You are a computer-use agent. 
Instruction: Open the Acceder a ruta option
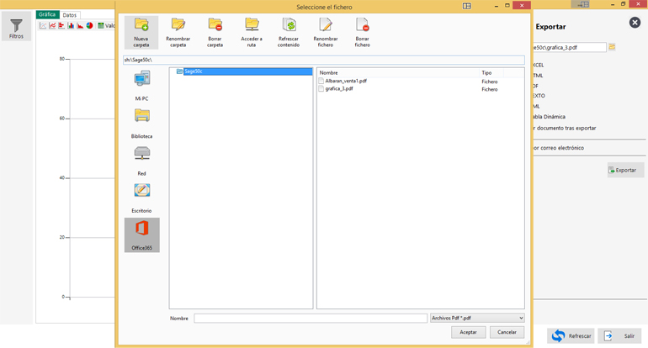pyautogui.click(x=252, y=26)
